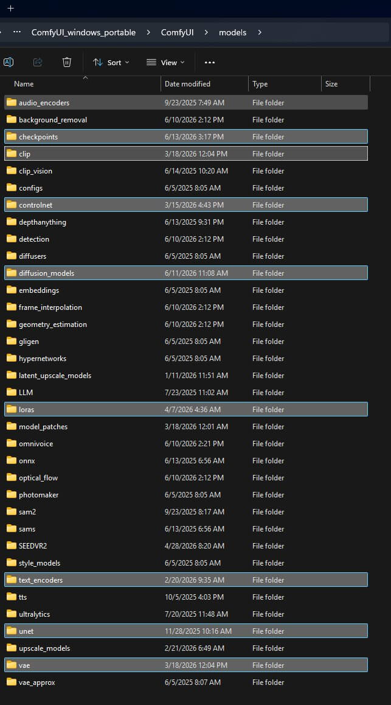This screenshot has width=391, height=705.
Task: Click the Delete trash icon
Action: pos(67,63)
